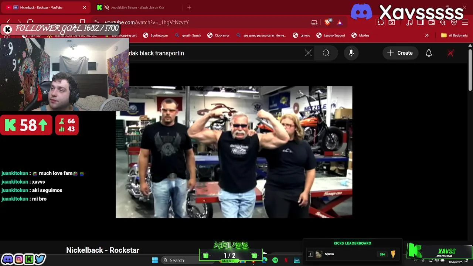Switch to the Nickelback - Rockstar YouTube tab
Image resolution: width=473 pixels, height=266 pixels.
coord(46,7)
